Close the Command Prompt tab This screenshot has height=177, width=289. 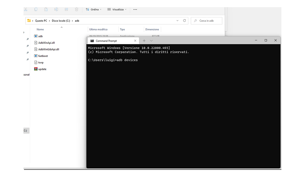[x=135, y=41]
